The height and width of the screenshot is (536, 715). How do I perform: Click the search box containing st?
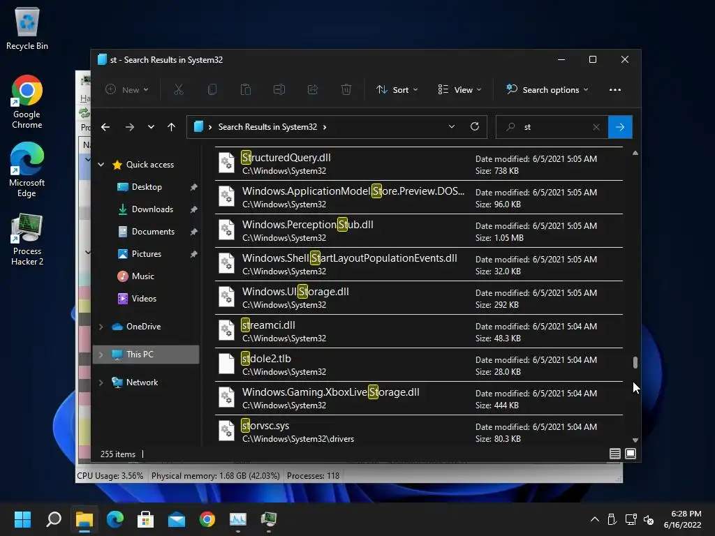pos(552,127)
